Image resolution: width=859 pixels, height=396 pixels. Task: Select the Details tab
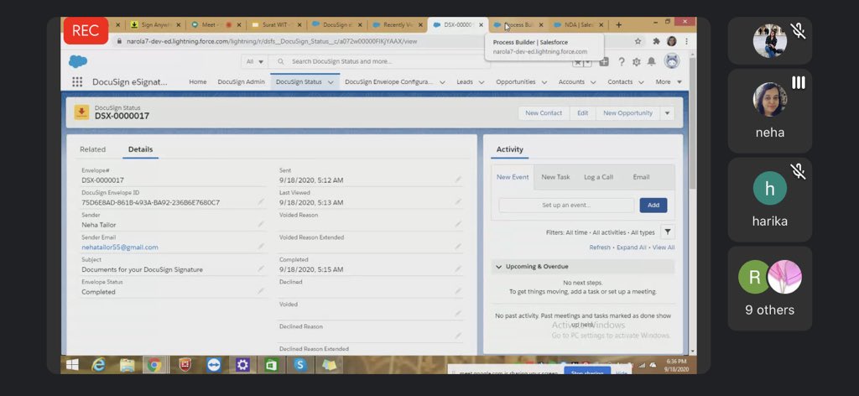tap(140, 149)
